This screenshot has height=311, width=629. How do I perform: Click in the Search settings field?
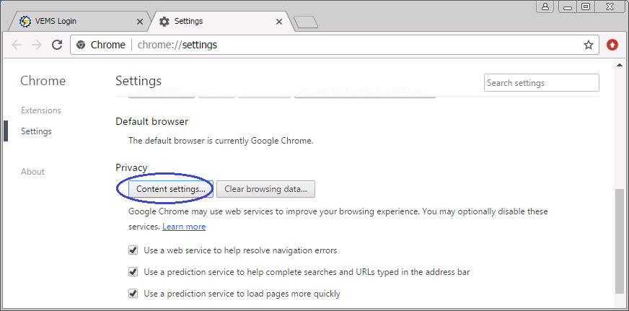pos(541,83)
